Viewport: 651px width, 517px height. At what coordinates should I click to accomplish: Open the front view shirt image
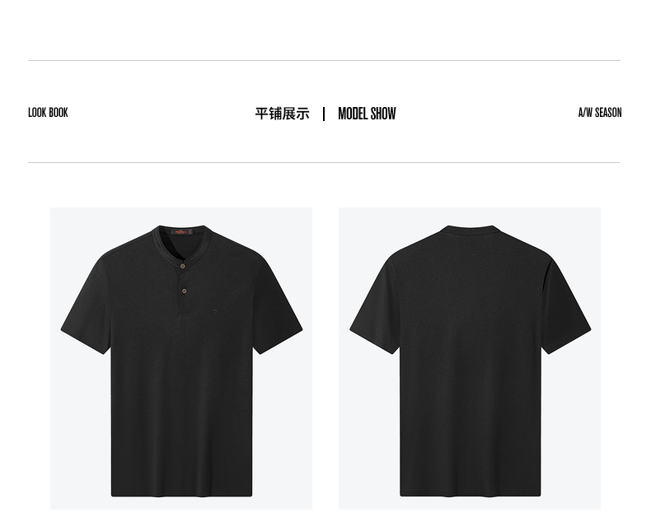coord(181,358)
